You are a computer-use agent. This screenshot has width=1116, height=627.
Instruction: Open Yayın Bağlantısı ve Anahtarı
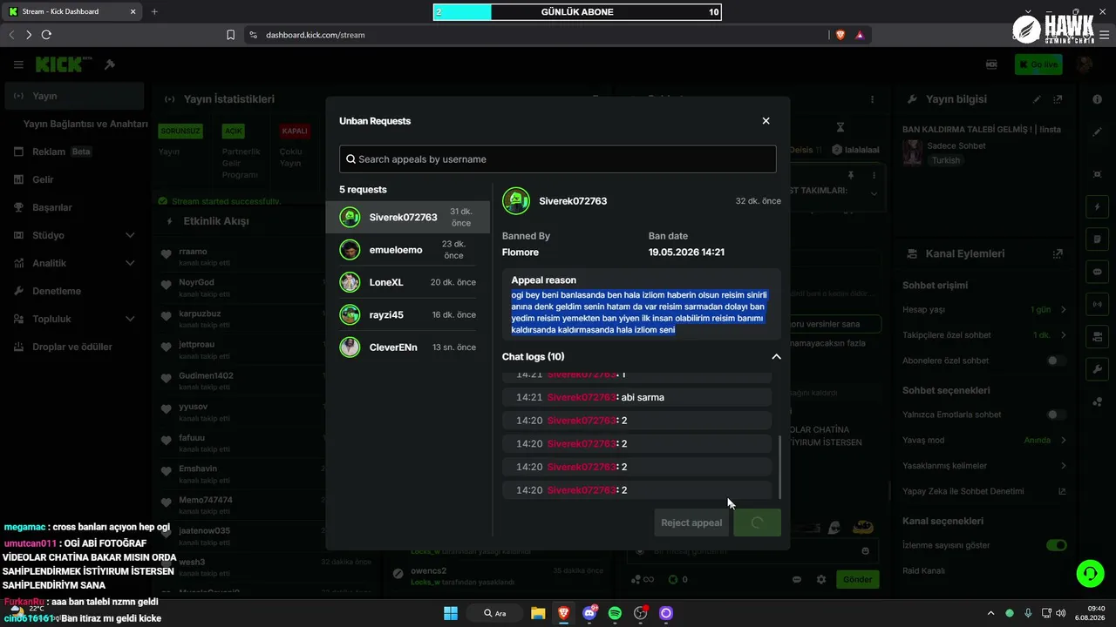coord(85,124)
